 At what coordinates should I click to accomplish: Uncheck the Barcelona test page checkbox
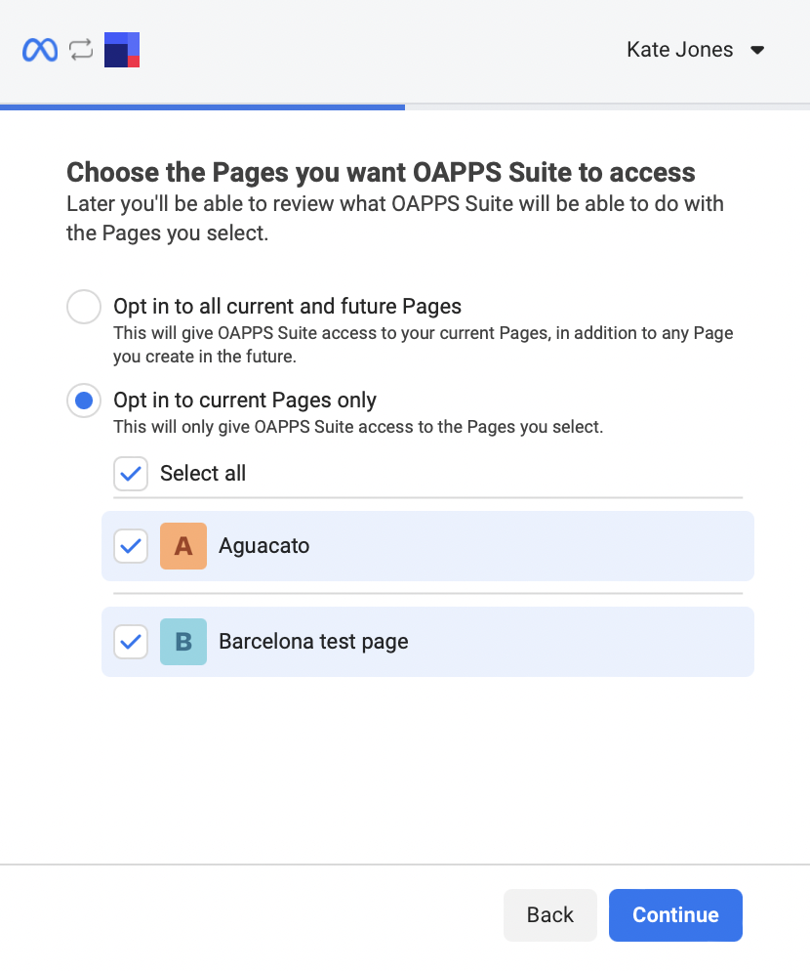[131, 642]
